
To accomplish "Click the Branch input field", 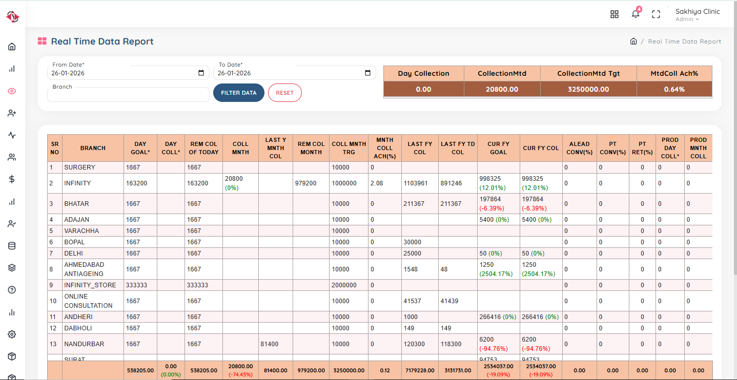I will (x=127, y=95).
